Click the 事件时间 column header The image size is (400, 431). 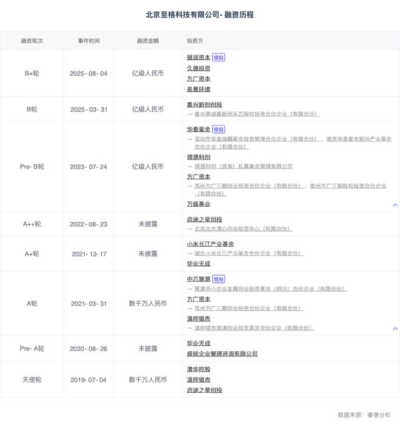coord(88,41)
